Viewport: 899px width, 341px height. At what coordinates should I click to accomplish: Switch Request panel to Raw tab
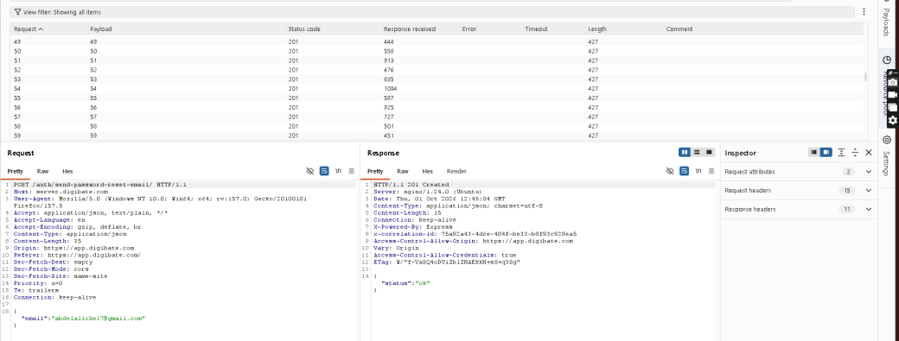coord(42,171)
